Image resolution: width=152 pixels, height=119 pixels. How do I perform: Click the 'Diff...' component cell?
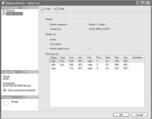click(x=72, y=65)
